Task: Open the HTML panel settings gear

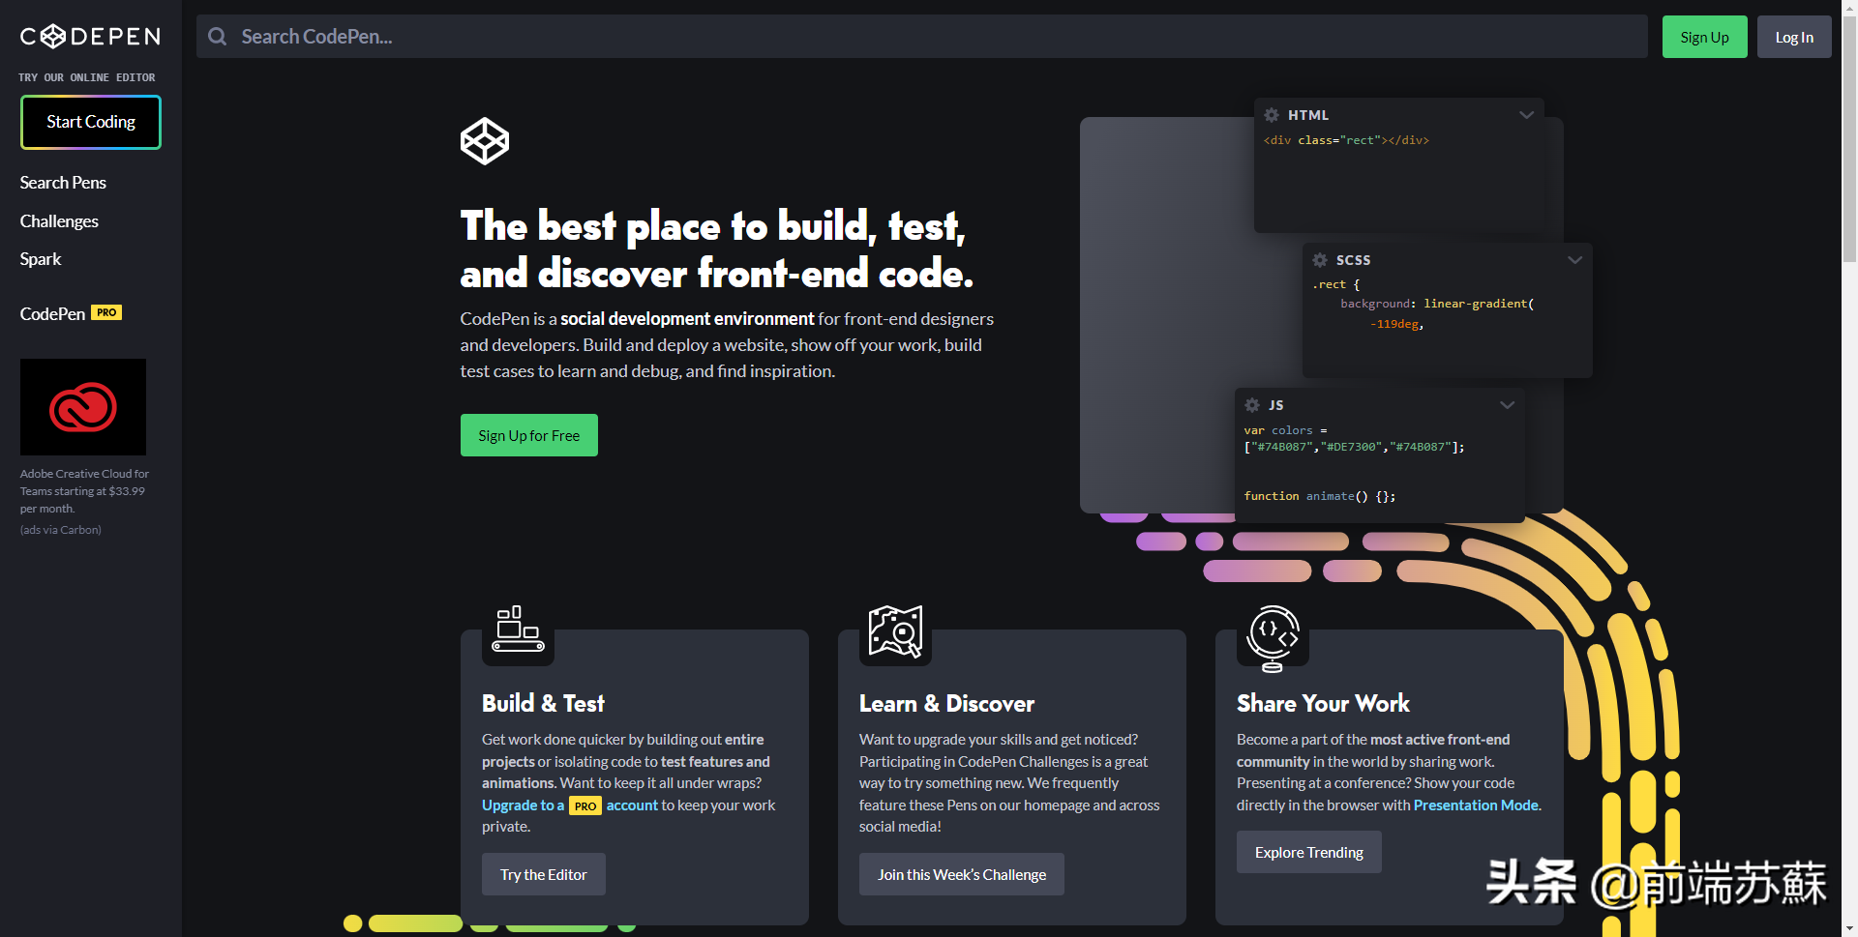Action: pyautogui.click(x=1272, y=115)
